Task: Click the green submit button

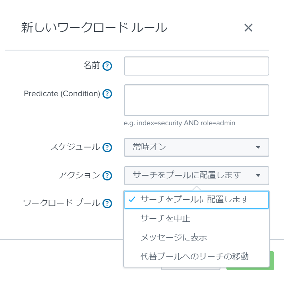Action: (272, 260)
